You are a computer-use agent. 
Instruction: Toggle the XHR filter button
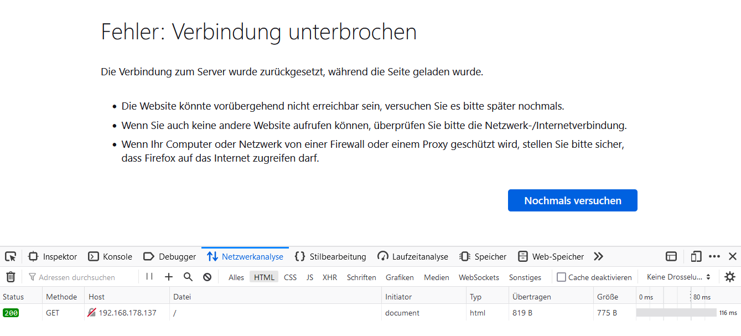point(330,277)
